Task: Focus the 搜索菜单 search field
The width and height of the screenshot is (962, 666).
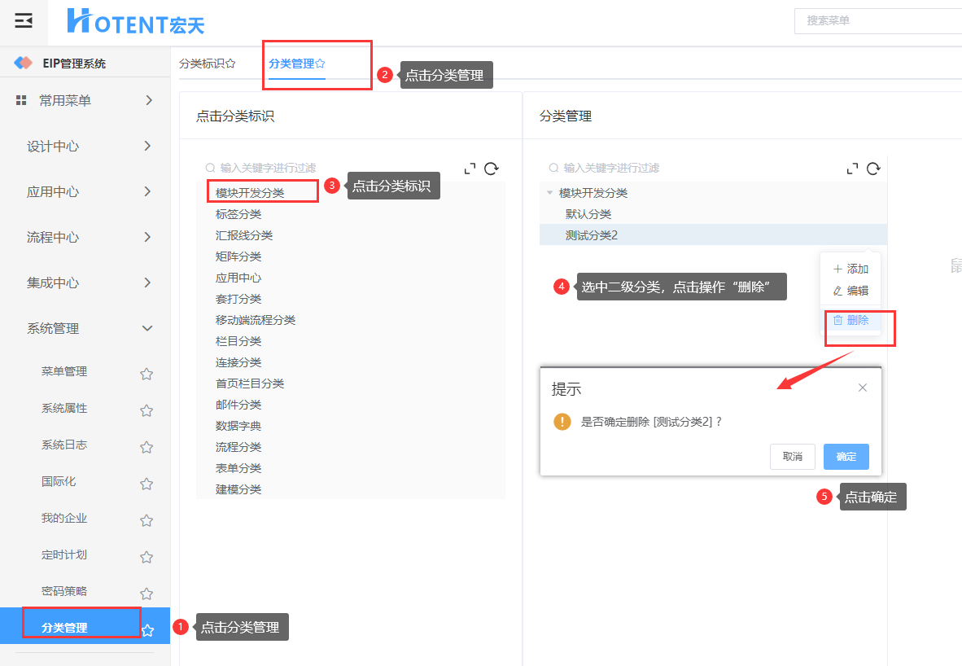Action: click(879, 21)
